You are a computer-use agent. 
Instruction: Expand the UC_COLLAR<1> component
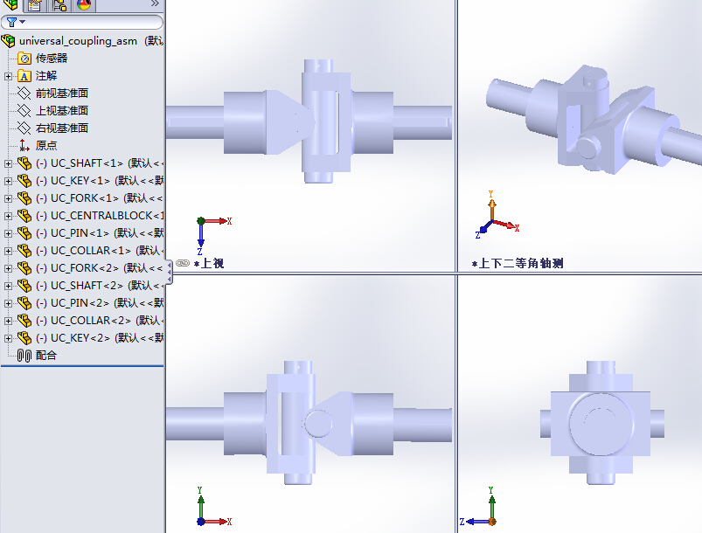(8, 251)
